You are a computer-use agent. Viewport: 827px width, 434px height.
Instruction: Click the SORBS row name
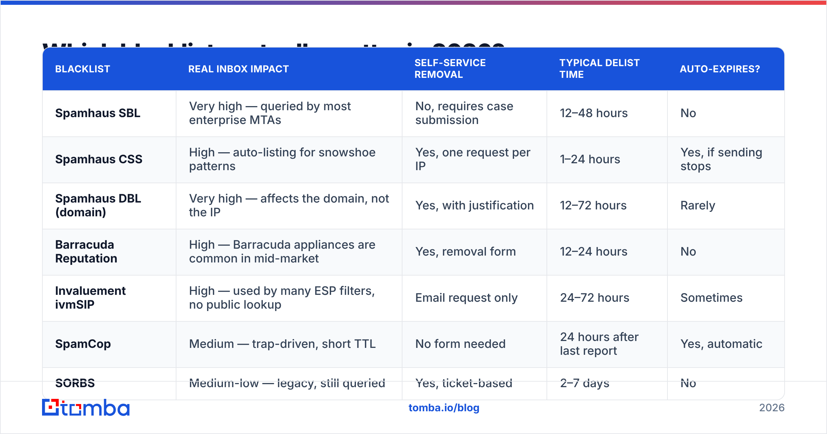tap(75, 383)
